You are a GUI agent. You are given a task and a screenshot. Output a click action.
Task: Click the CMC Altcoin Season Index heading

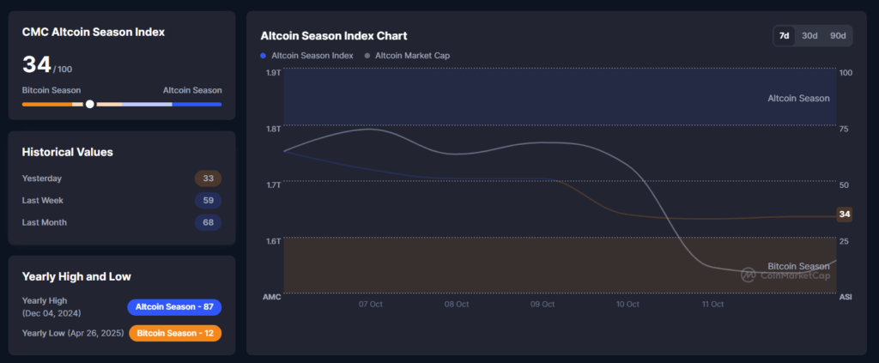(94, 33)
